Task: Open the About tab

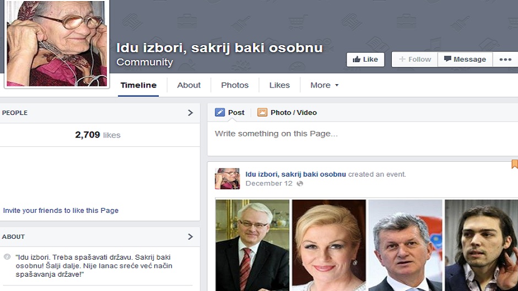Action: coord(188,85)
